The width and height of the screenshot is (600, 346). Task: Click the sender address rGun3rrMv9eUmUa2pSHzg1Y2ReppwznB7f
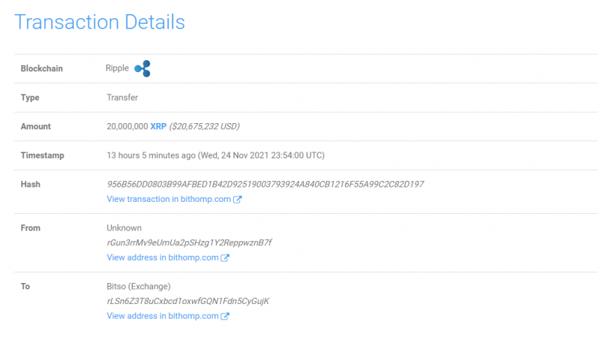pyautogui.click(x=189, y=242)
